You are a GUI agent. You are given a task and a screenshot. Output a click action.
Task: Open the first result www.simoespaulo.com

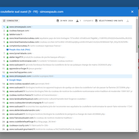click(x=20, y=27)
